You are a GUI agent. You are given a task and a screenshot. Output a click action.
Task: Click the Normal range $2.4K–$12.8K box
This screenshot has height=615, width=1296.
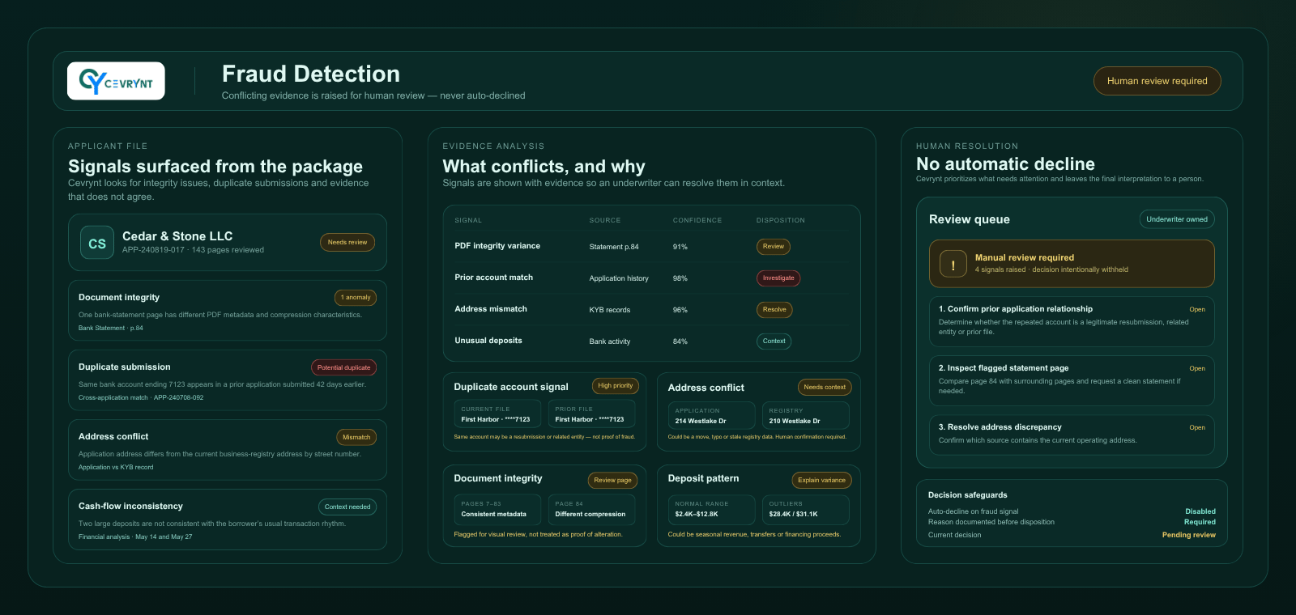[x=712, y=509]
